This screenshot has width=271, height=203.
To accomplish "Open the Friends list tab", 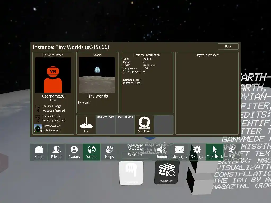I will (57, 152).
